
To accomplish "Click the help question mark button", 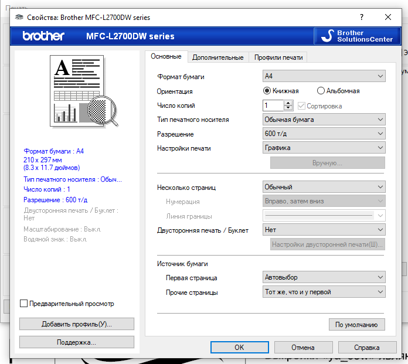I will click(x=362, y=17).
